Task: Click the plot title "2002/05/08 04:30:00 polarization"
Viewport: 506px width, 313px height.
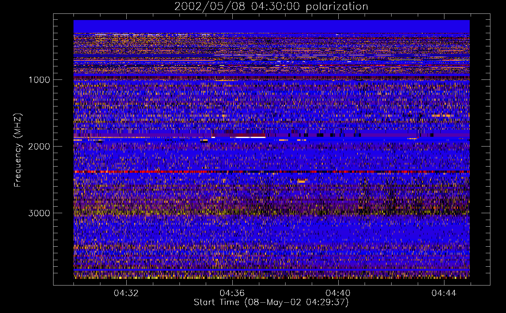Action: click(271, 7)
